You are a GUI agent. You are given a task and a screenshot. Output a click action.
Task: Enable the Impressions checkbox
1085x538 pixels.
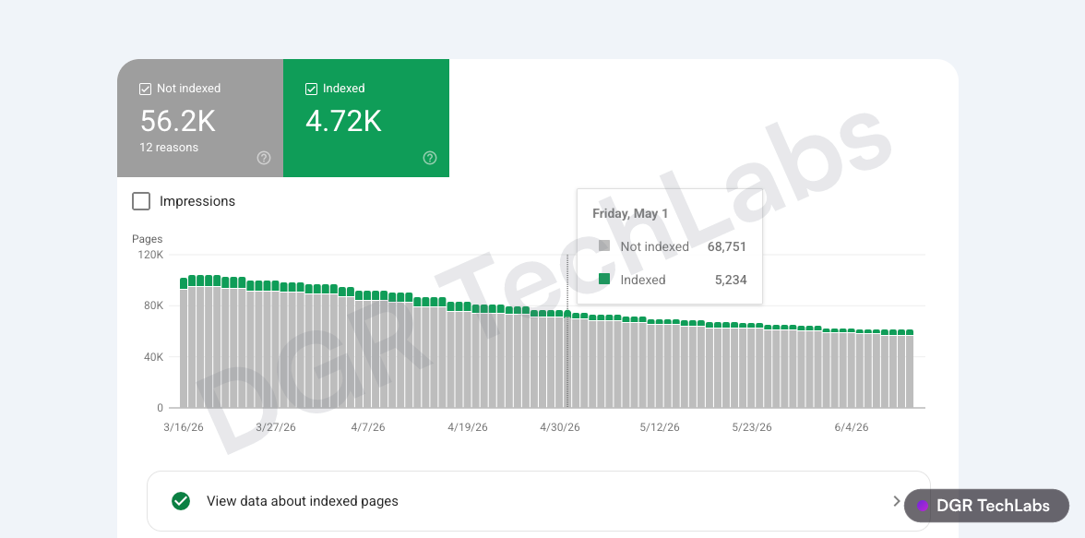[x=141, y=201]
